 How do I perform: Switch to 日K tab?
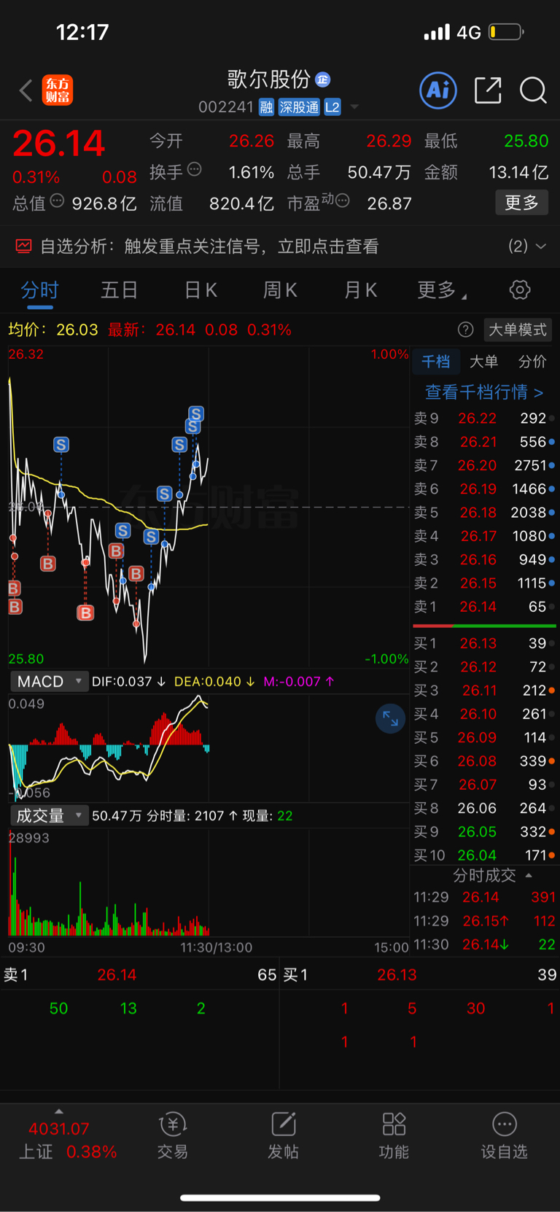tap(201, 290)
